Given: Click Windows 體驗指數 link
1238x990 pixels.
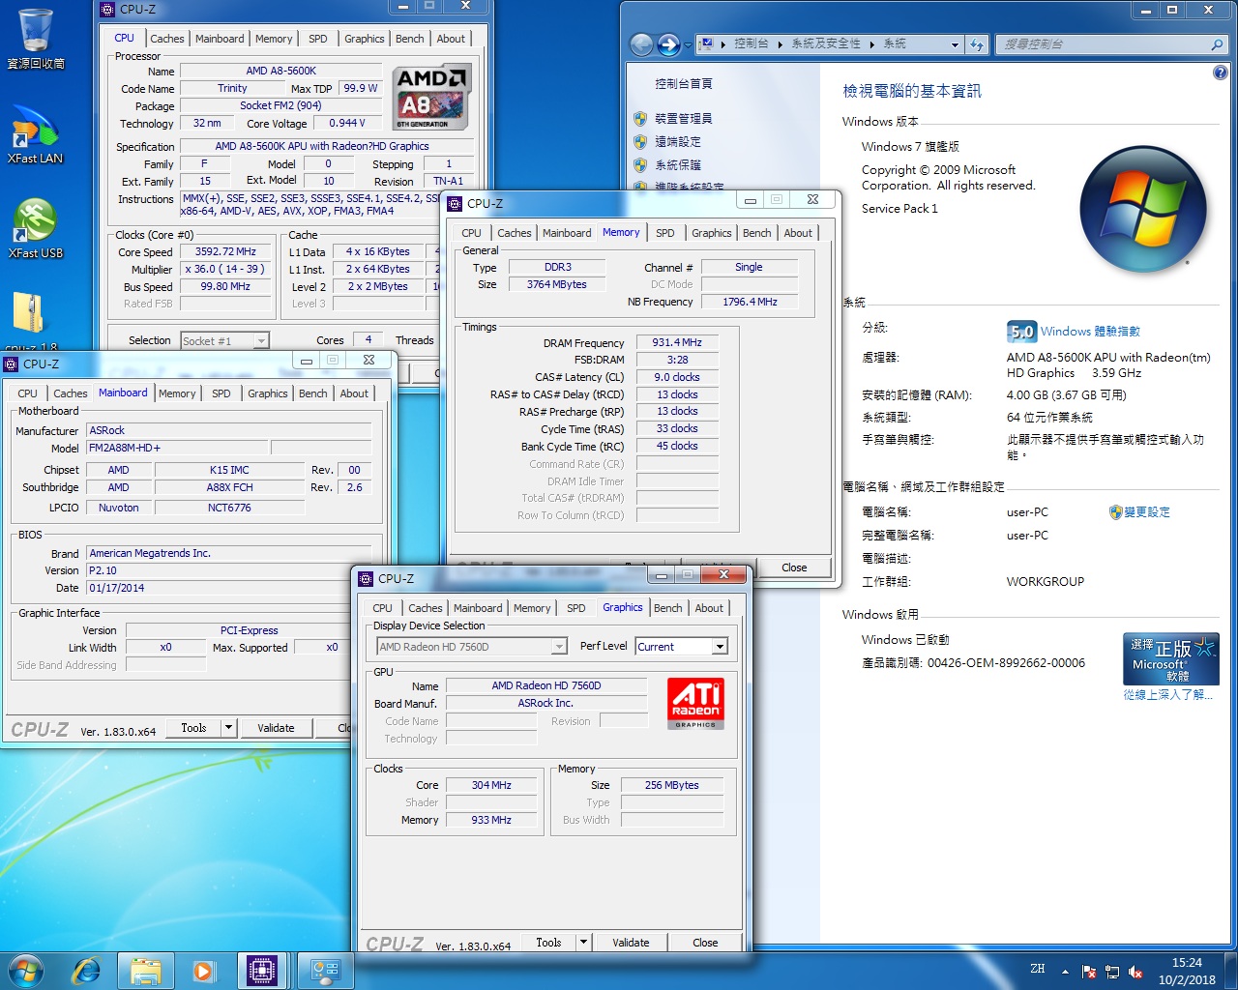Looking at the screenshot, I should [1090, 332].
